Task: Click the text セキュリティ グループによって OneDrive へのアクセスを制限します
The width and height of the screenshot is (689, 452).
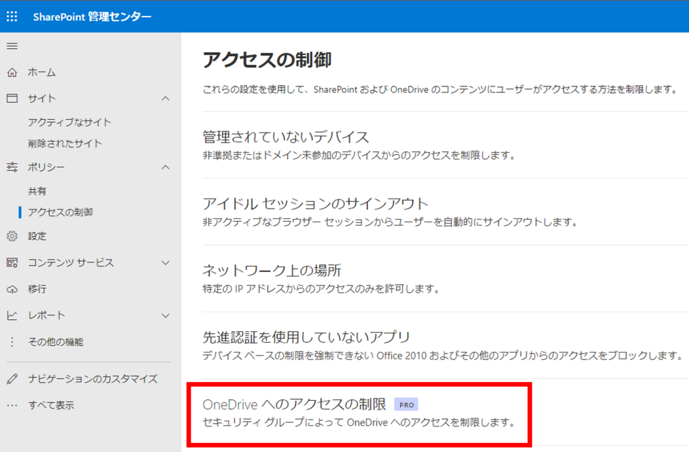Action: [x=358, y=423]
